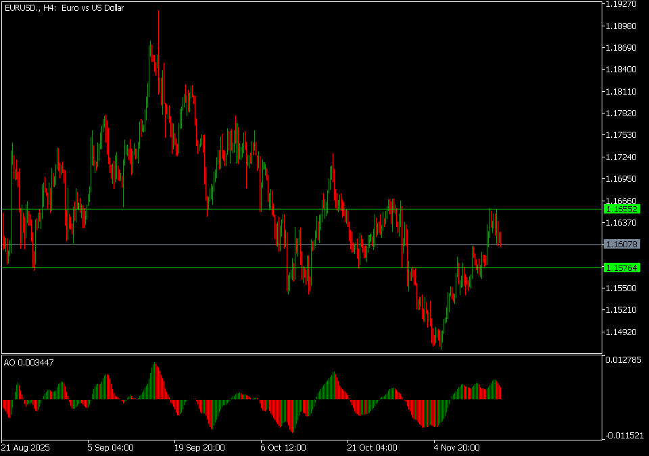
Task: Click the 19 Sep 20:00 time label
Action: pyautogui.click(x=198, y=447)
